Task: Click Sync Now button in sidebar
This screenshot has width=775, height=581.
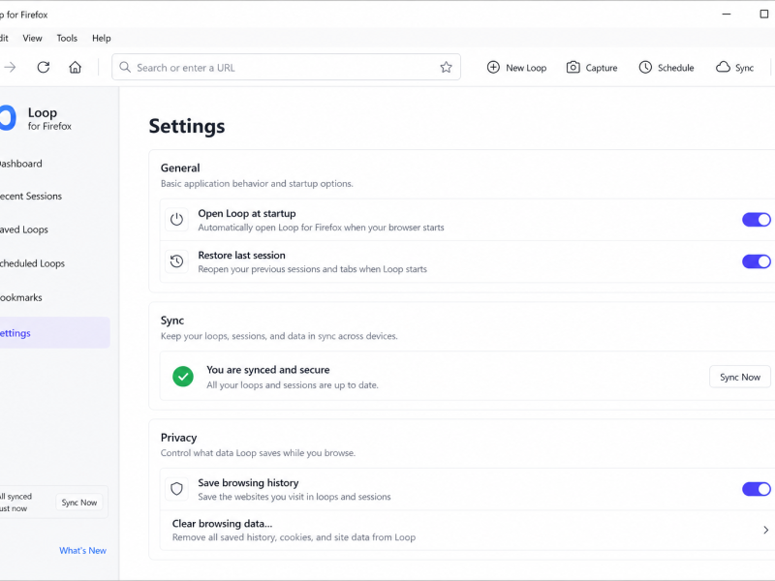Action: coord(79,503)
